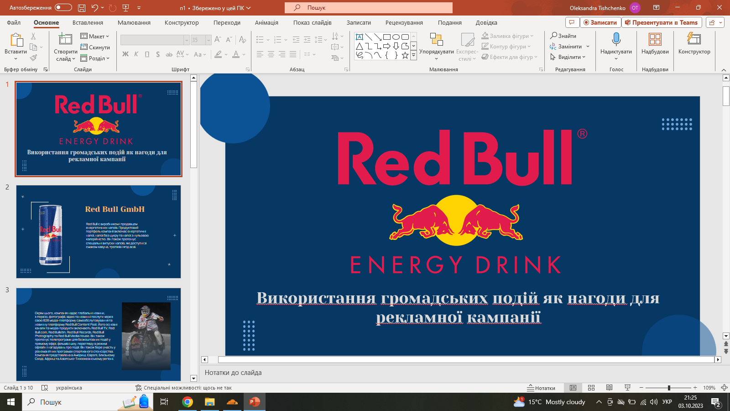Activate the Format Painter brush

pos(33,58)
